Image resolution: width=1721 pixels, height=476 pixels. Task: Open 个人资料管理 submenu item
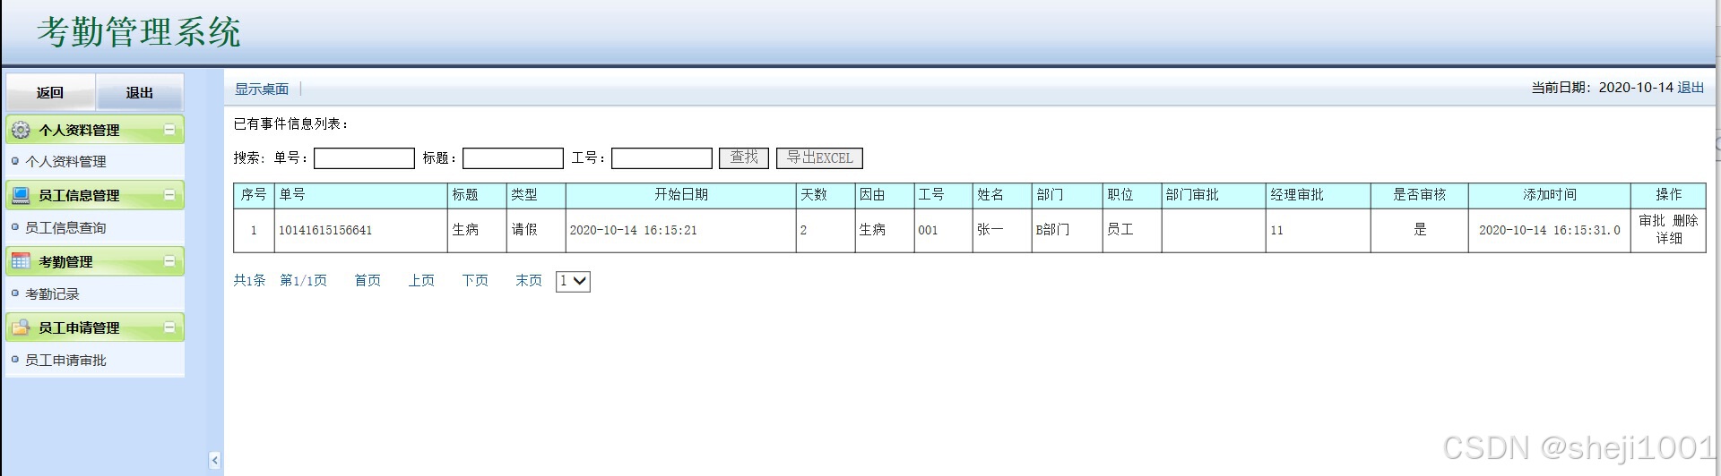coord(65,162)
